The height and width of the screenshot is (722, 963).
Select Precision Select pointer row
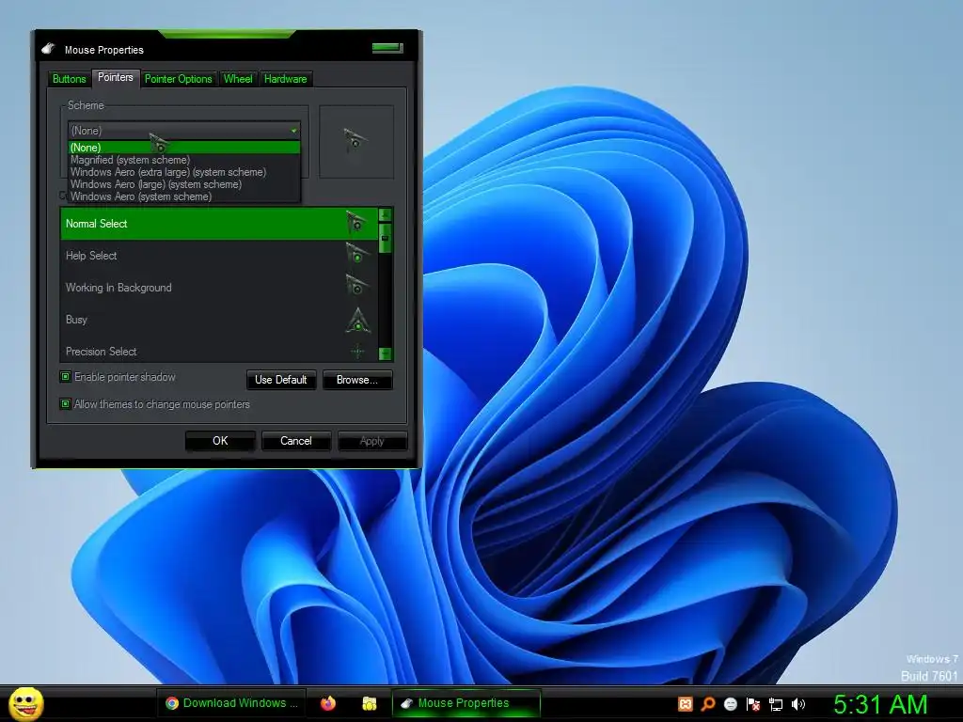point(219,352)
